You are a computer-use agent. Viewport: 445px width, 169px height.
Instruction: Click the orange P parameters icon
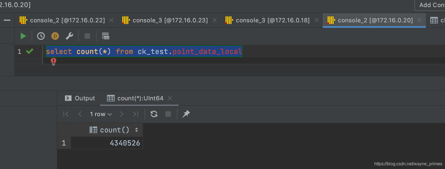[55, 36]
